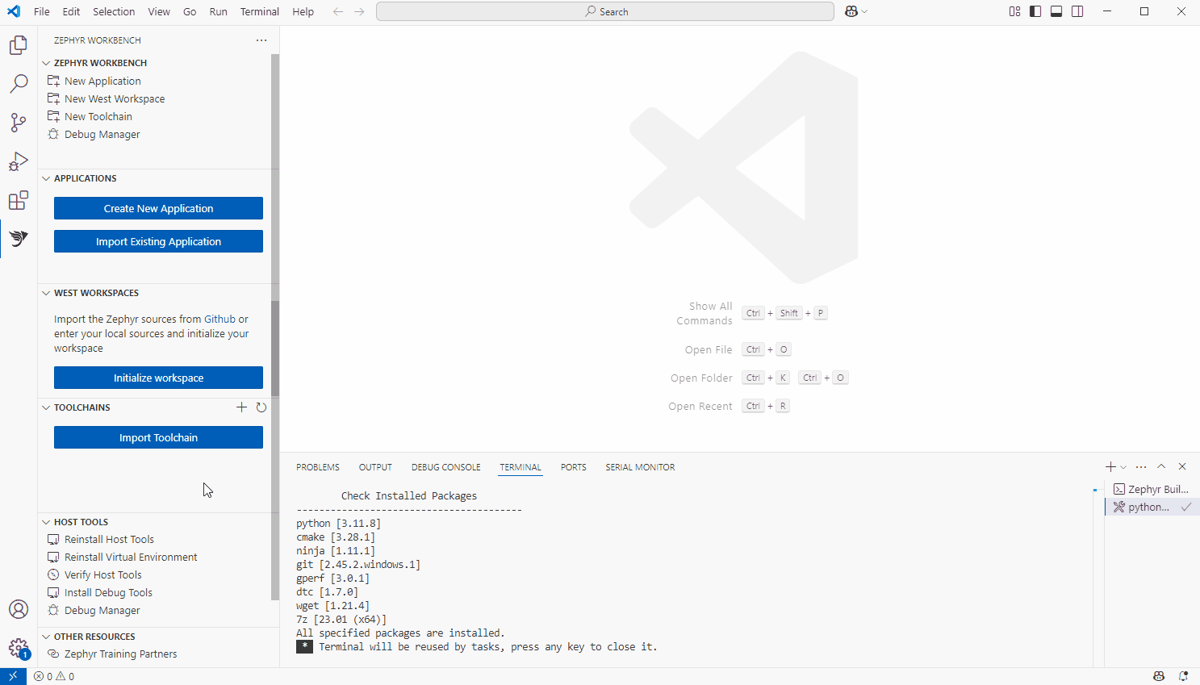Toggle the panel visibility

tap(1056, 11)
